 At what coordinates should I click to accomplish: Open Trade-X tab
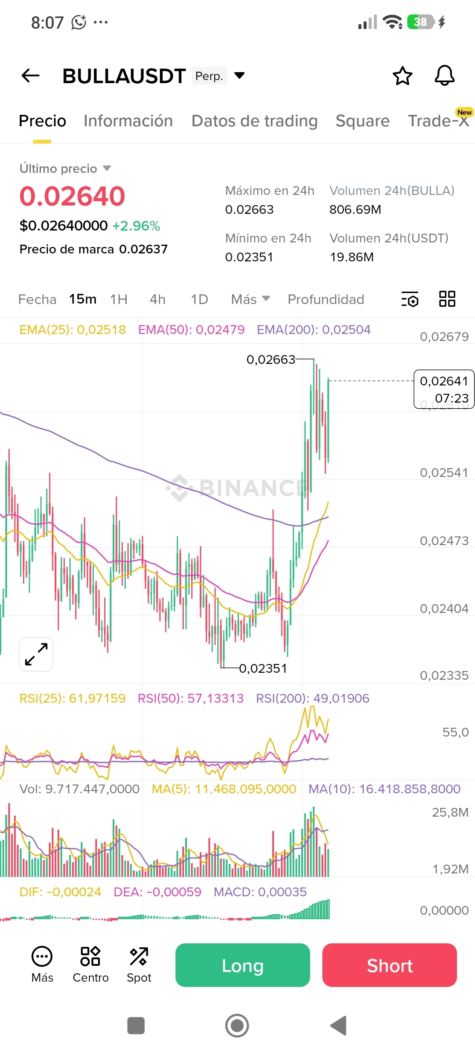438,121
